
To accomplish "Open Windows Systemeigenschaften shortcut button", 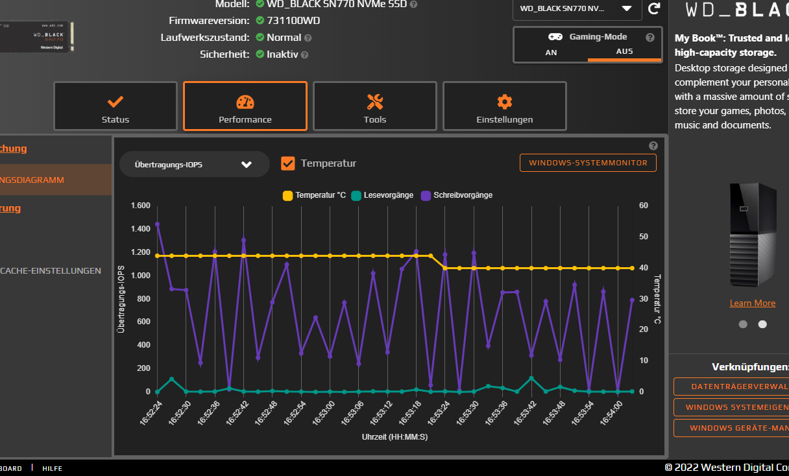I will (x=731, y=407).
